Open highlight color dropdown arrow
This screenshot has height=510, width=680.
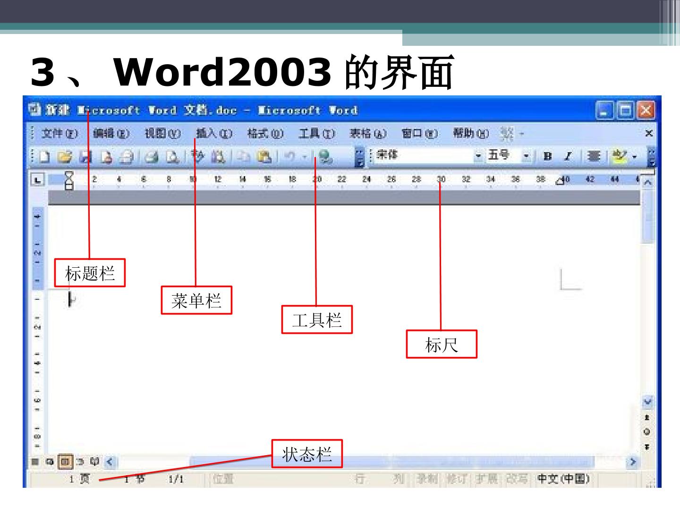(x=634, y=156)
